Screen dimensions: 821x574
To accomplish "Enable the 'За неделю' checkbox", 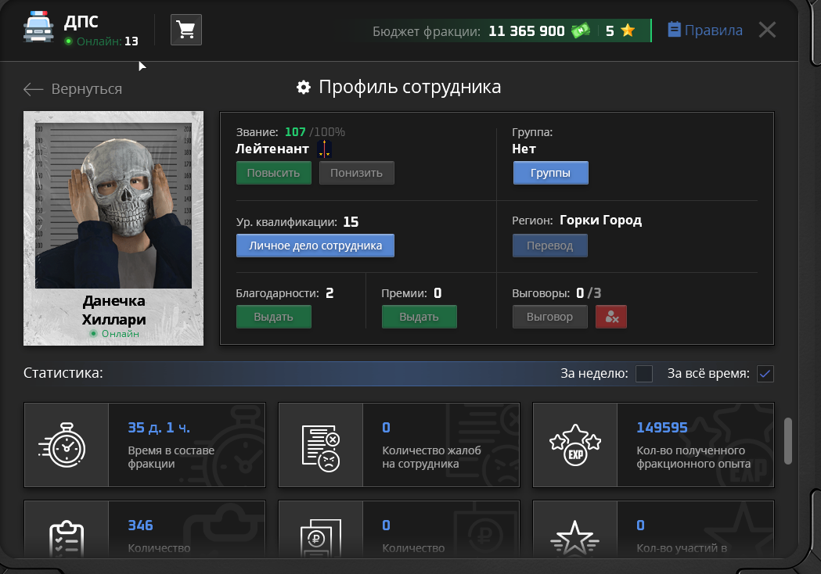I will coord(644,374).
